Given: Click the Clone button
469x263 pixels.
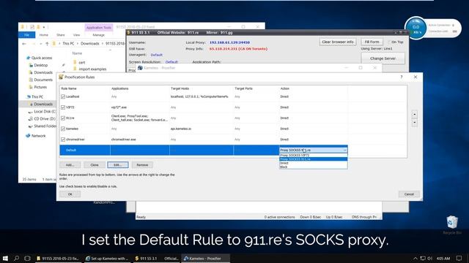Looking at the screenshot, I should [x=95, y=165].
